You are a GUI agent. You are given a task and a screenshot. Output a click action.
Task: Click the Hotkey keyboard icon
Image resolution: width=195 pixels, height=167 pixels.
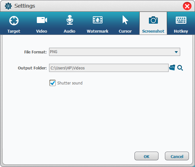(x=181, y=20)
